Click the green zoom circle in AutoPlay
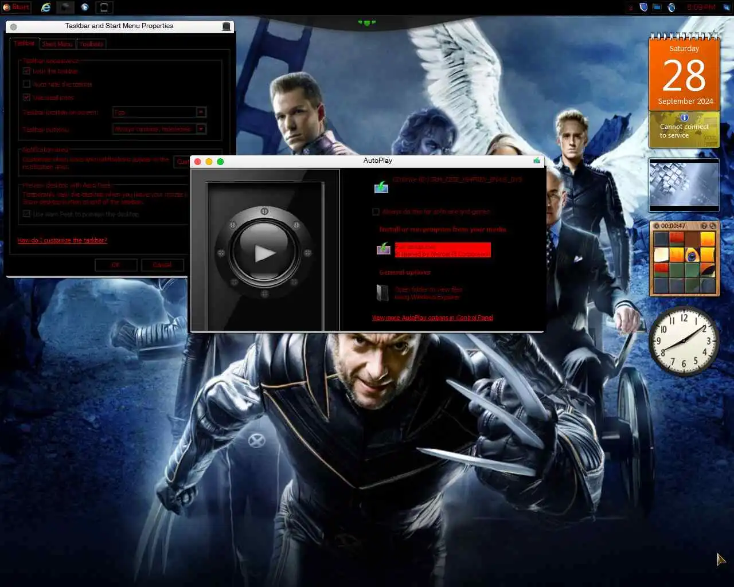This screenshot has width=734, height=587. (x=220, y=162)
